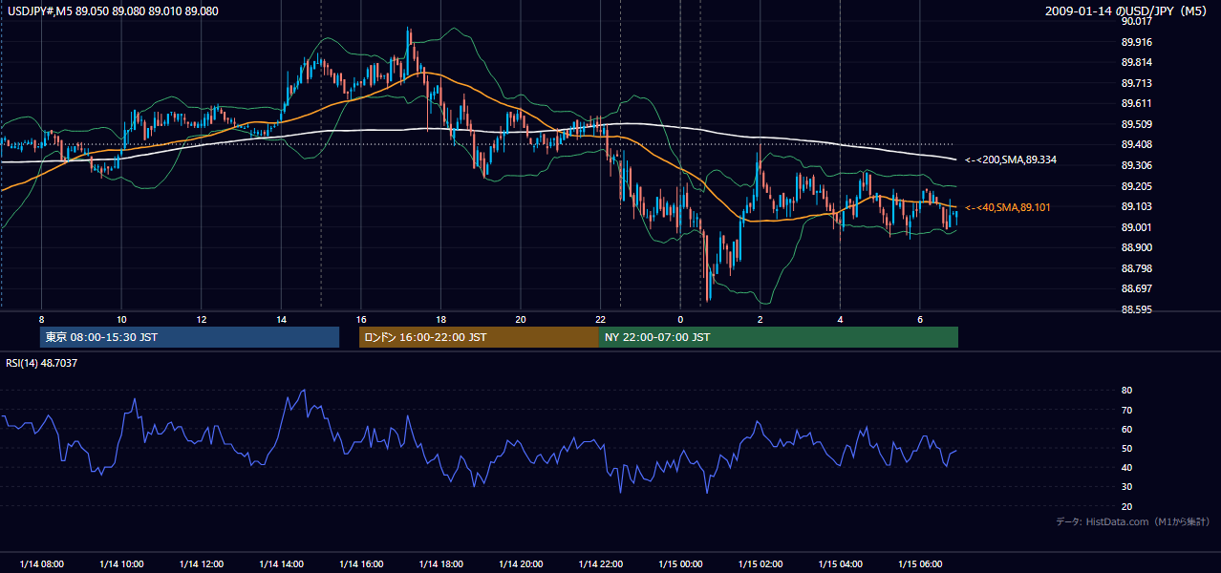Click the 1/14 18:00 bottom time label
The image size is (1221, 573).
(440, 564)
